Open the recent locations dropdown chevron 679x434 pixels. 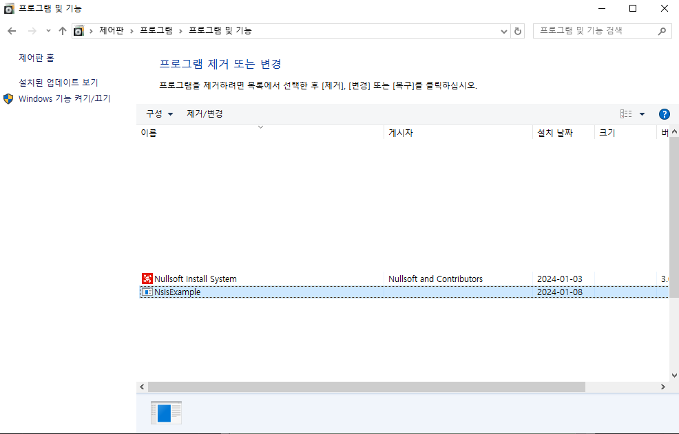(48, 31)
